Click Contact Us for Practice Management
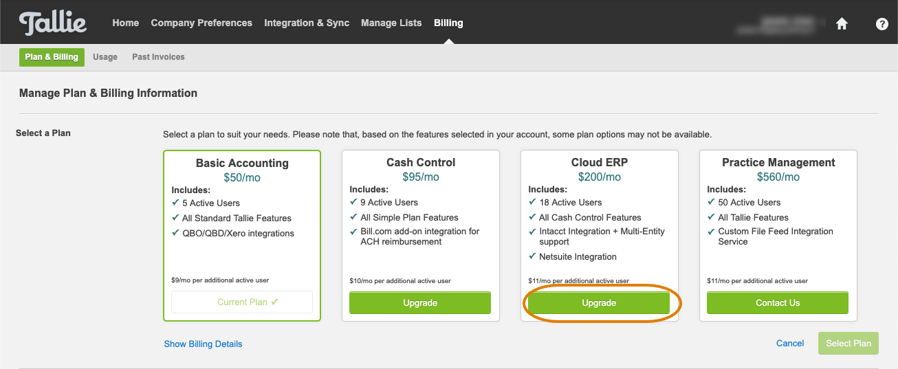898x369 pixels. [x=778, y=303]
